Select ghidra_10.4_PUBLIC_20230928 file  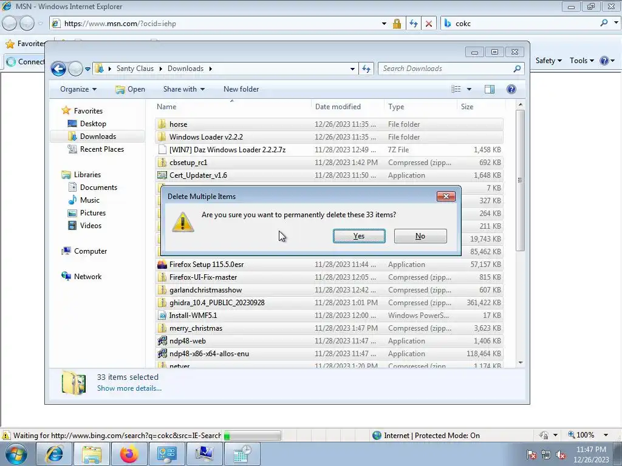[x=329, y=302]
